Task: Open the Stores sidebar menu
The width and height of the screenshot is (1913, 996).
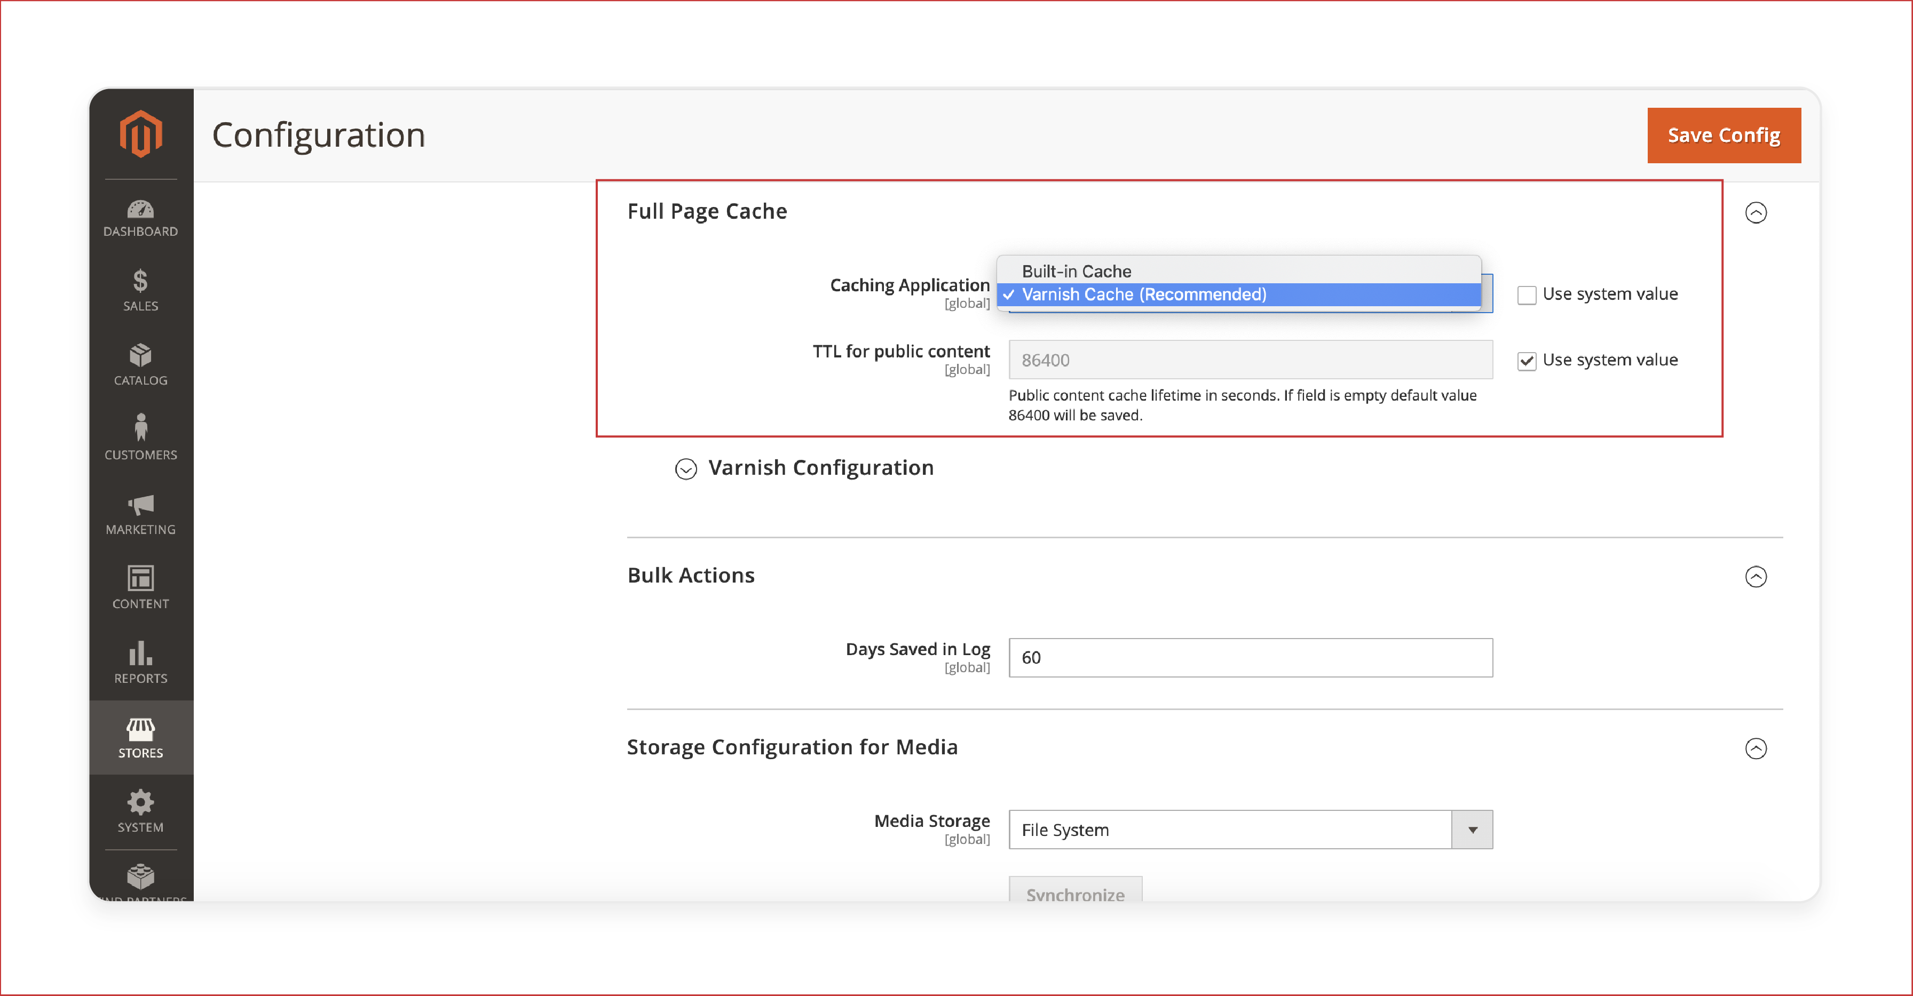Action: [x=140, y=738]
